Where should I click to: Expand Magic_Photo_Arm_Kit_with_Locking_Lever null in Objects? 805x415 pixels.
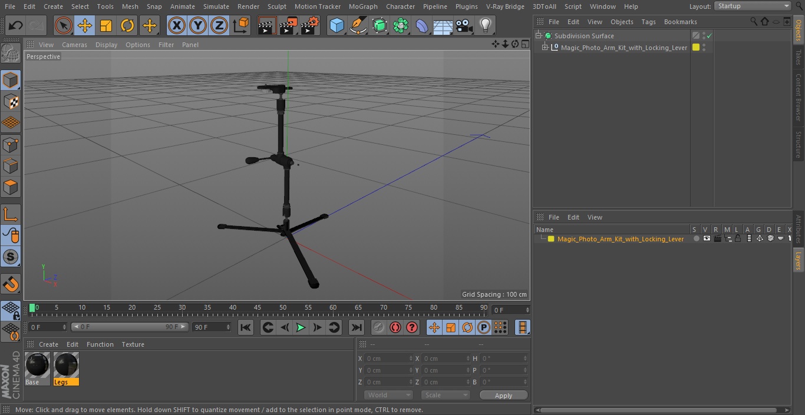[545, 48]
